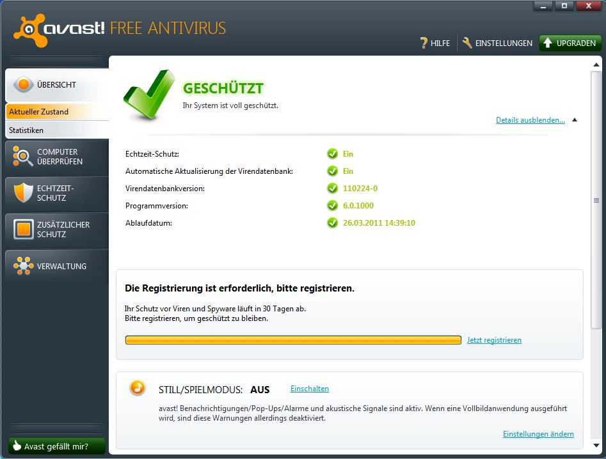Click the check icon beside Automatische Aktualisierung

coord(332,171)
